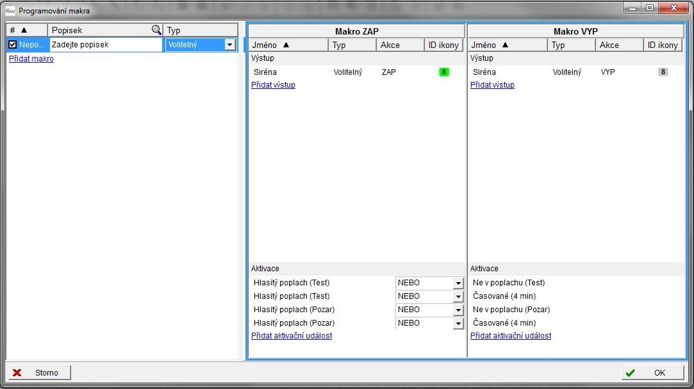Click Přidat výstup link in Makro VYP
Viewport: 694px width, 389px height.
(x=492, y=85)
